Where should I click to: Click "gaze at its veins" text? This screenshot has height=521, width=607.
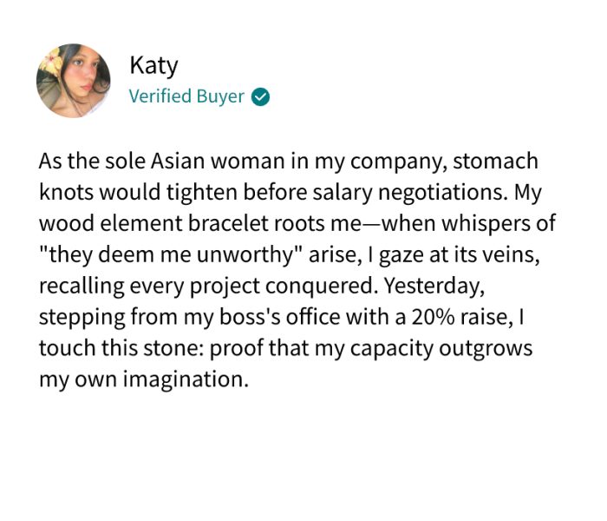[x=456, y=254]
